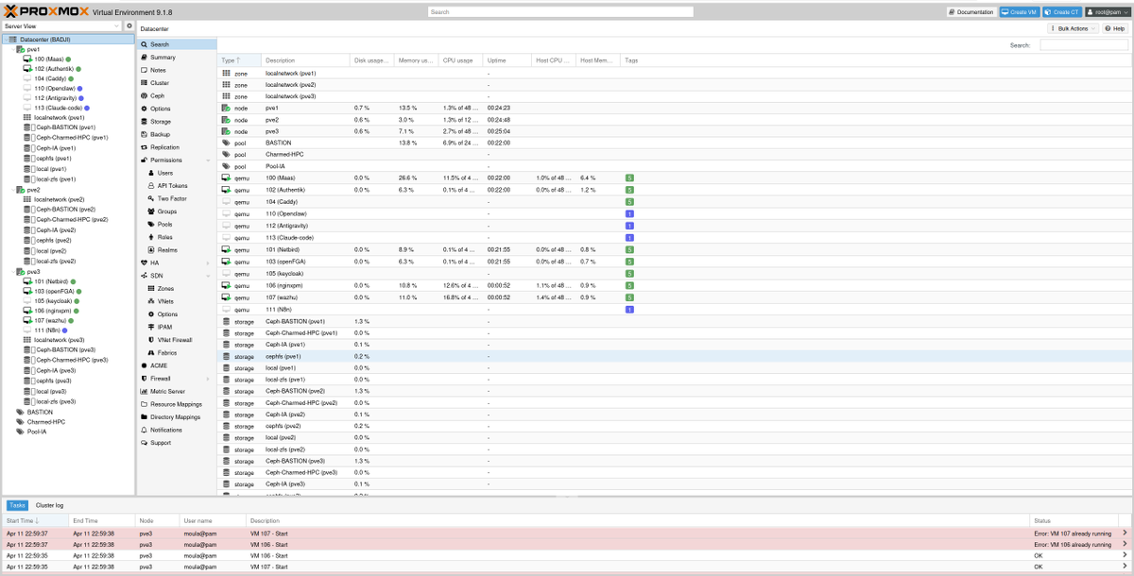
Task: Open Directory Mappings menu entry
Action: pyautogui.click(x=177, y=416)
